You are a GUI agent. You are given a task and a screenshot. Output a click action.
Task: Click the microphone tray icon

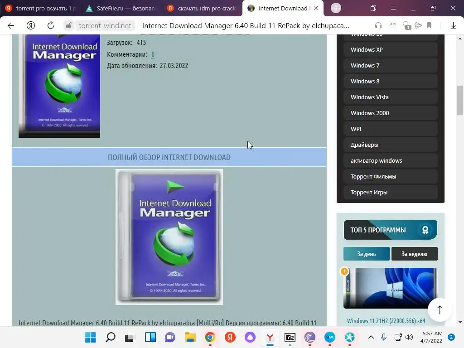tap(383, 337)
